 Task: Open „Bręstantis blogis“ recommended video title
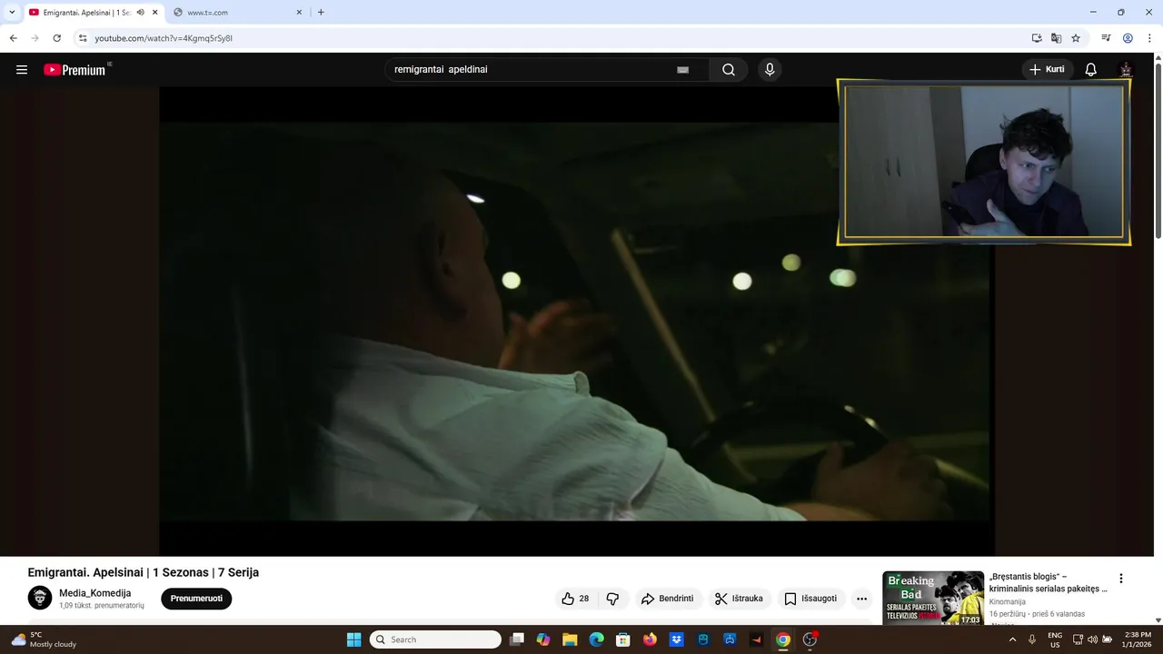click(1049, 582)
